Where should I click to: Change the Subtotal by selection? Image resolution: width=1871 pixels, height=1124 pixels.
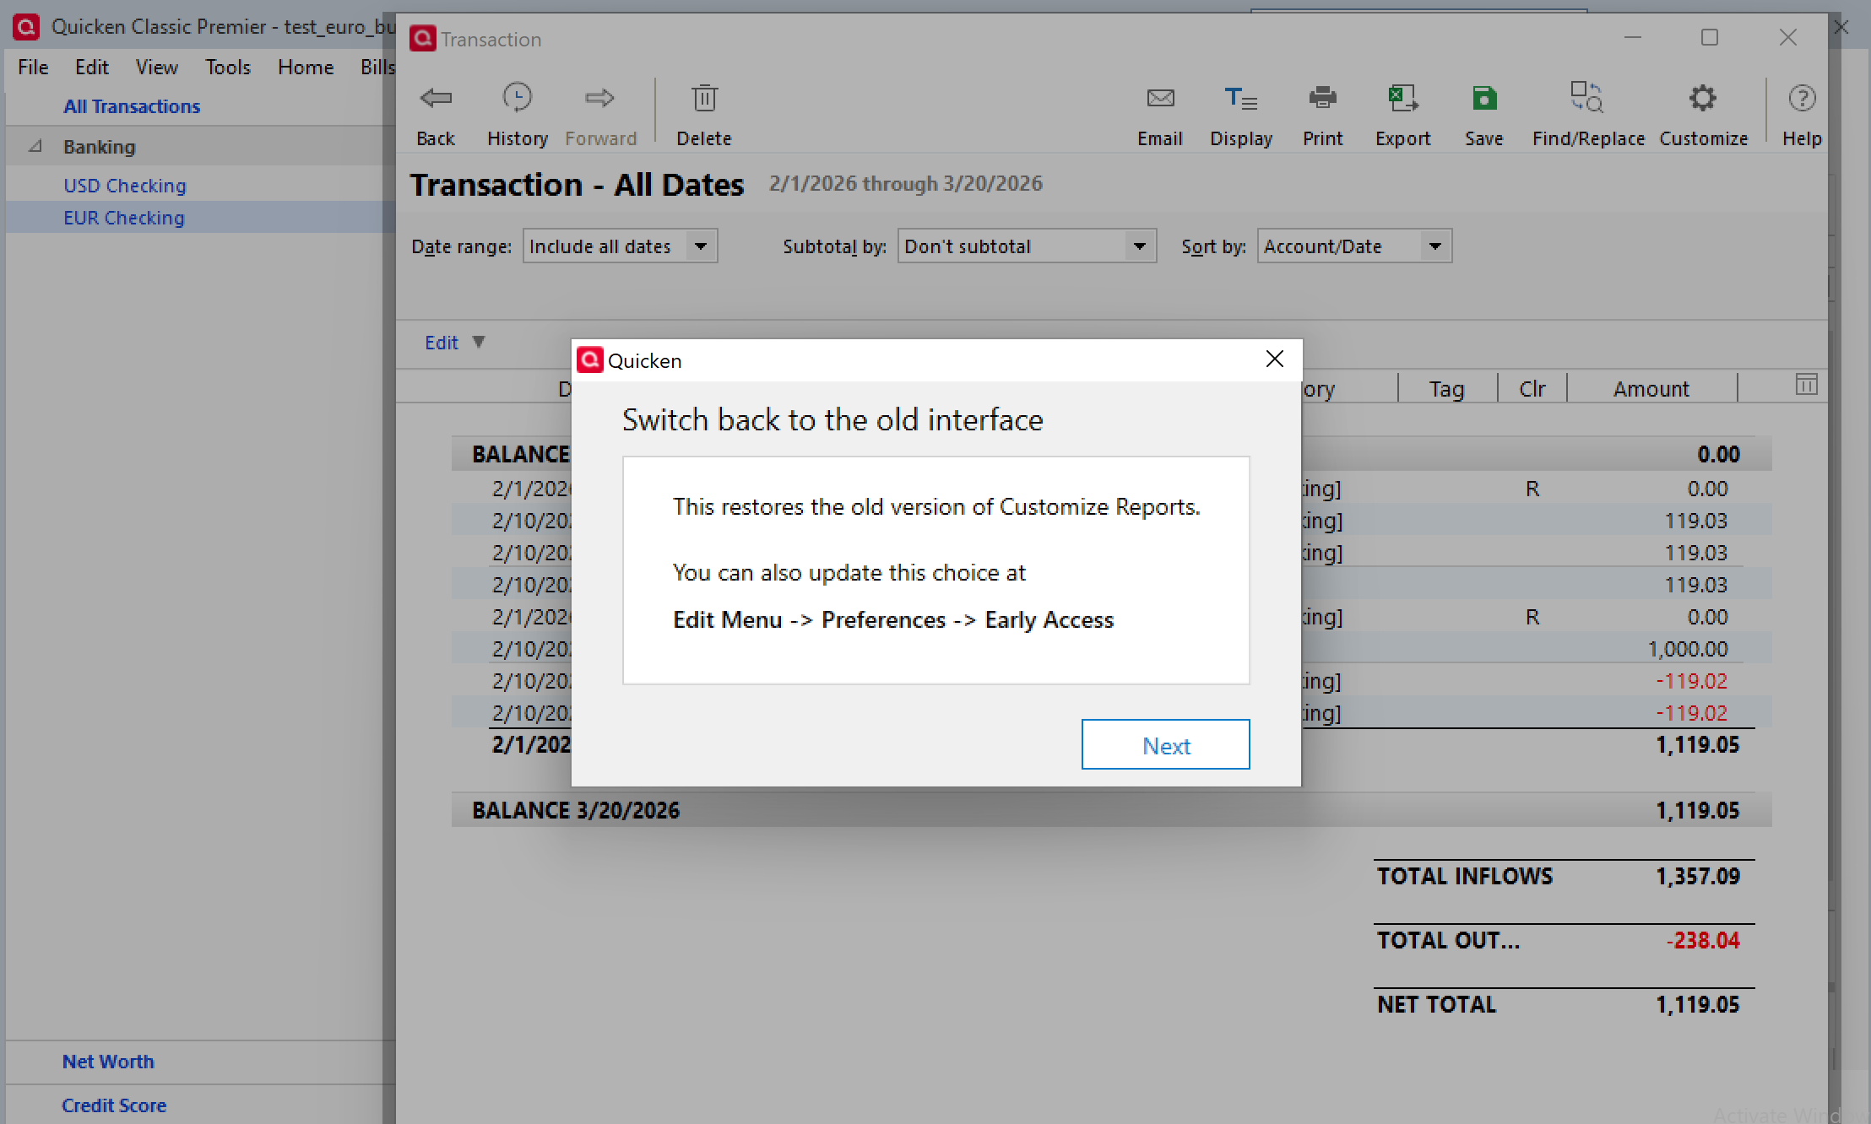coord(1026,246)
